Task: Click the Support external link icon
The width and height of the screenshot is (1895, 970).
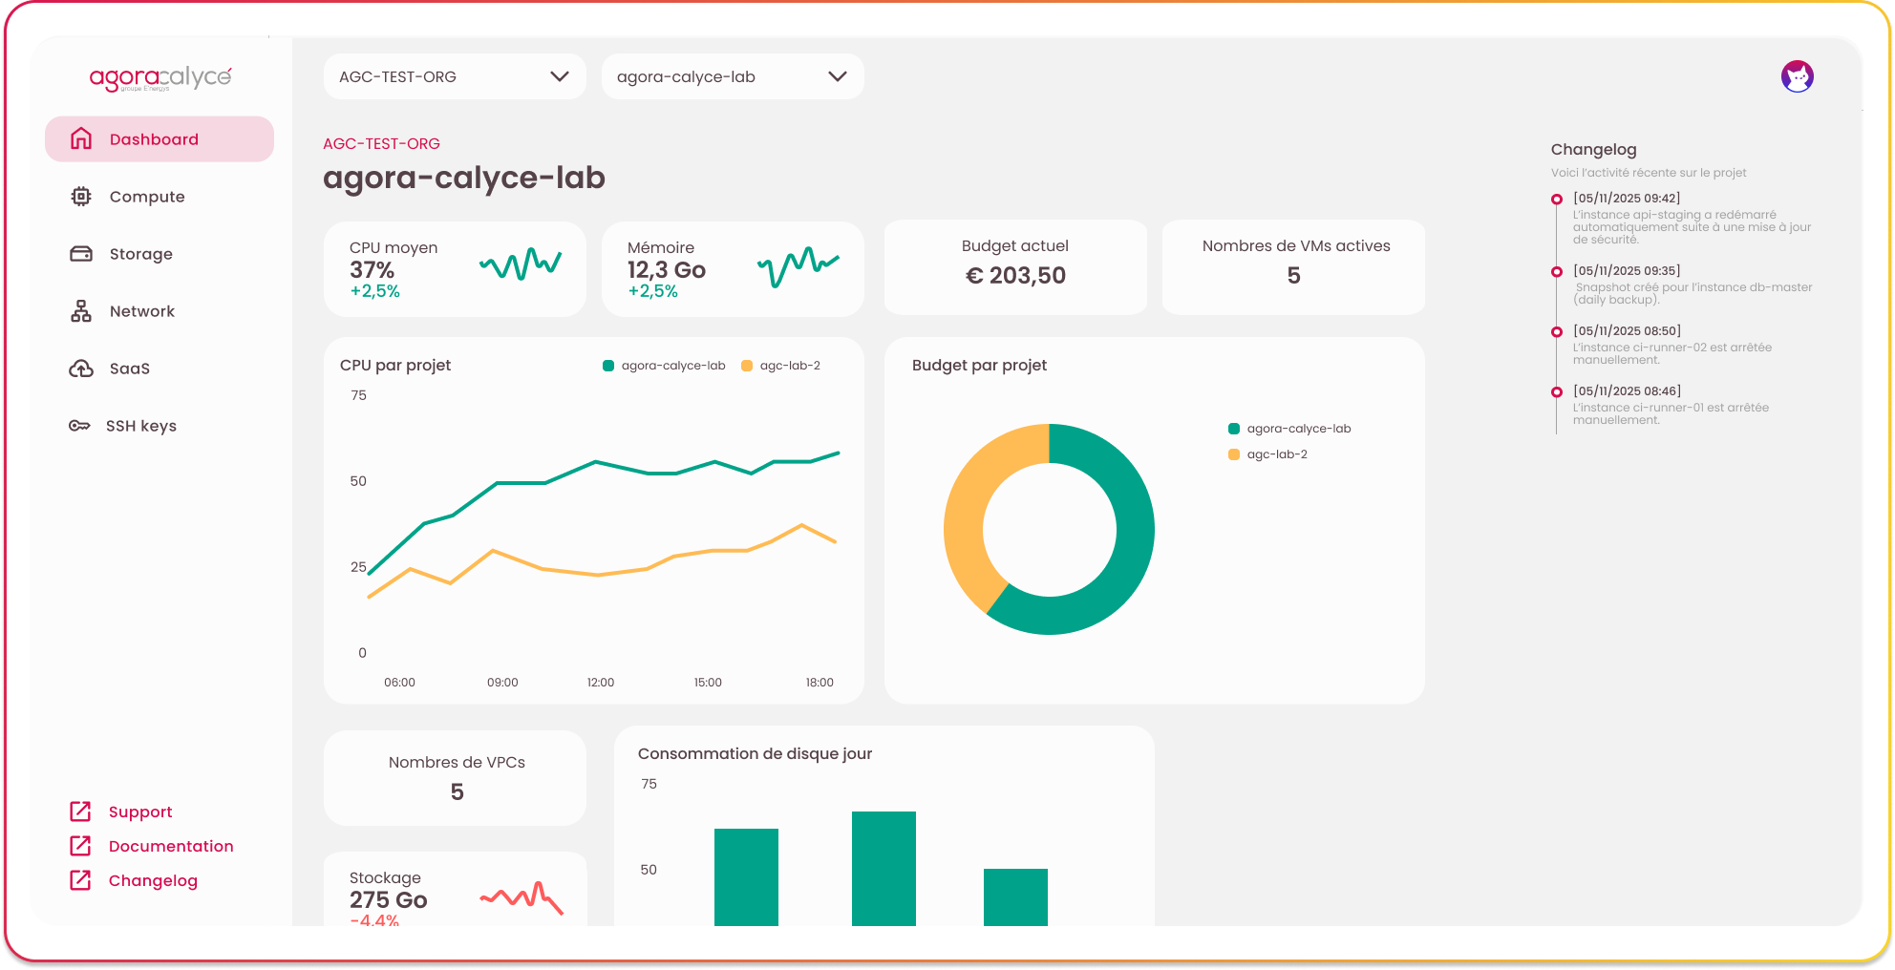Action: (x=81, y=812)
